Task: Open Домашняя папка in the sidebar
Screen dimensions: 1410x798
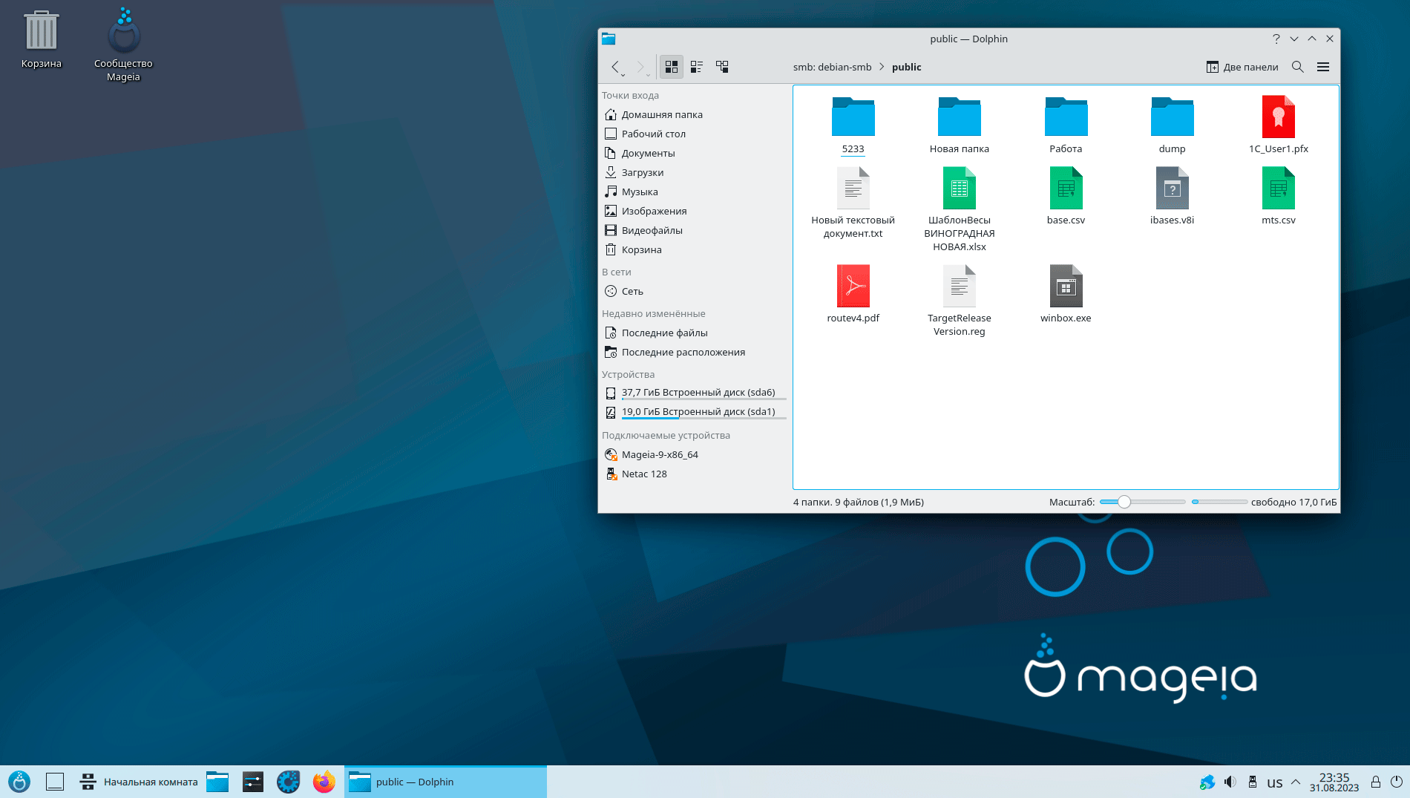Action: pyautogui.click(x=661, y=114)
